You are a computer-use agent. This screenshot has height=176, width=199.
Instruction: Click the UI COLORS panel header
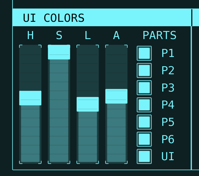[102, 18]
